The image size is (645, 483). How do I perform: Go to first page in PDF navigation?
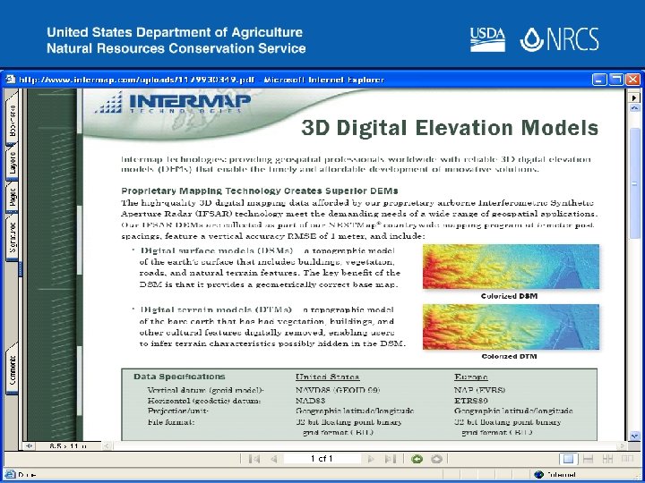coord(254,459)
